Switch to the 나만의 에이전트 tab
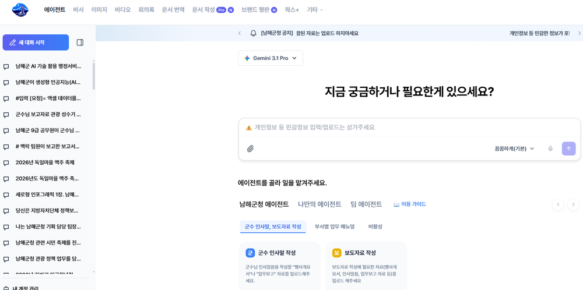The height and width of the screenshot is (290, 583). [319, 204]
